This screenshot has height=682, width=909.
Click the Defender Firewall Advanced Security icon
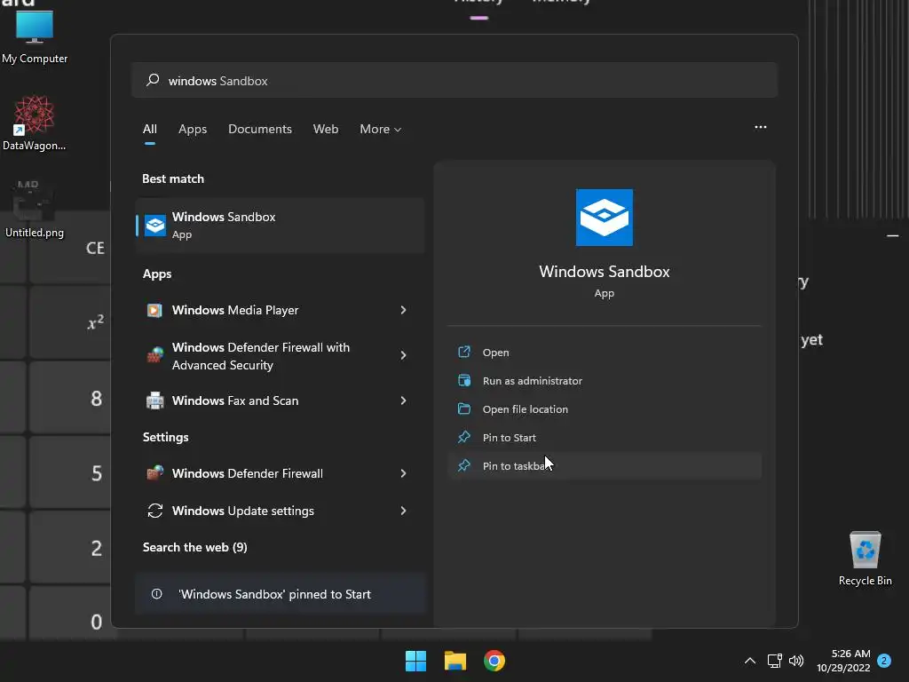(154, 355)
